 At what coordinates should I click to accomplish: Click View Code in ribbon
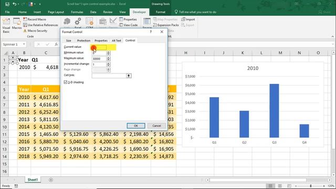click(128, 25)
